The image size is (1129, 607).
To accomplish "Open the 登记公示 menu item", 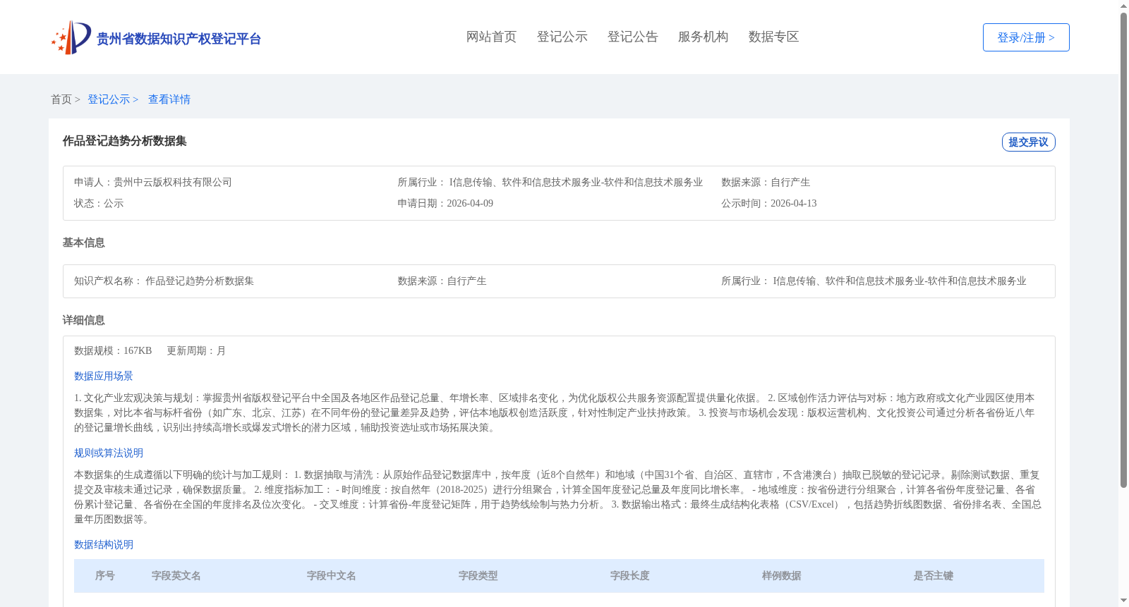I will click(x=562, y=37).
